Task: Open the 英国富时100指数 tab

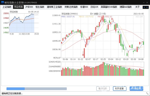Action: [109, 7]
